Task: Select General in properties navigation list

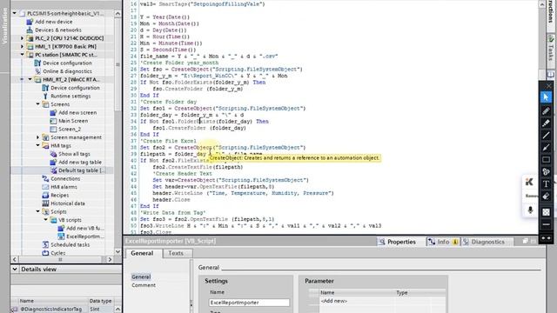Action: (141, 276)
